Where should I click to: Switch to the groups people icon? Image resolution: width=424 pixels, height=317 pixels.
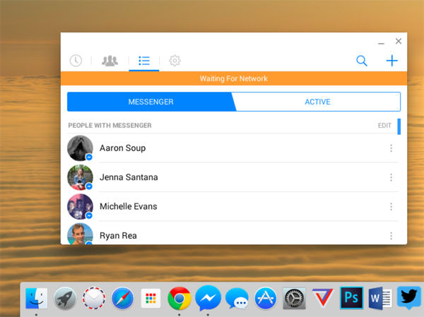click(110, 61)
